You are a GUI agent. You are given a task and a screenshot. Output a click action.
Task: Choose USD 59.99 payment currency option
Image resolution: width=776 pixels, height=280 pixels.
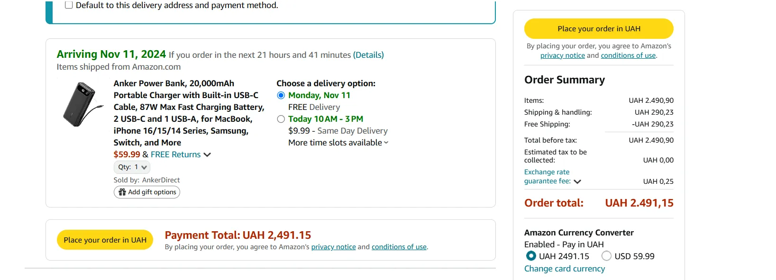(x=606, y=256)
